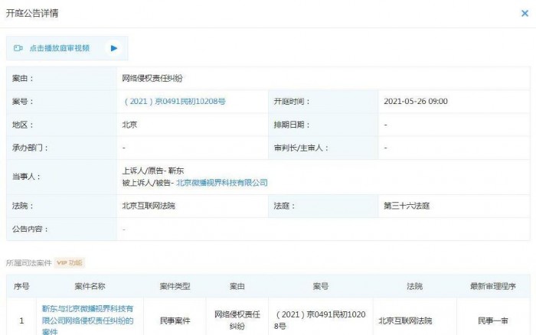The height and width of the screenshot is (335, 536).
Task: Play the court trial video arrow
Action: 114,48
